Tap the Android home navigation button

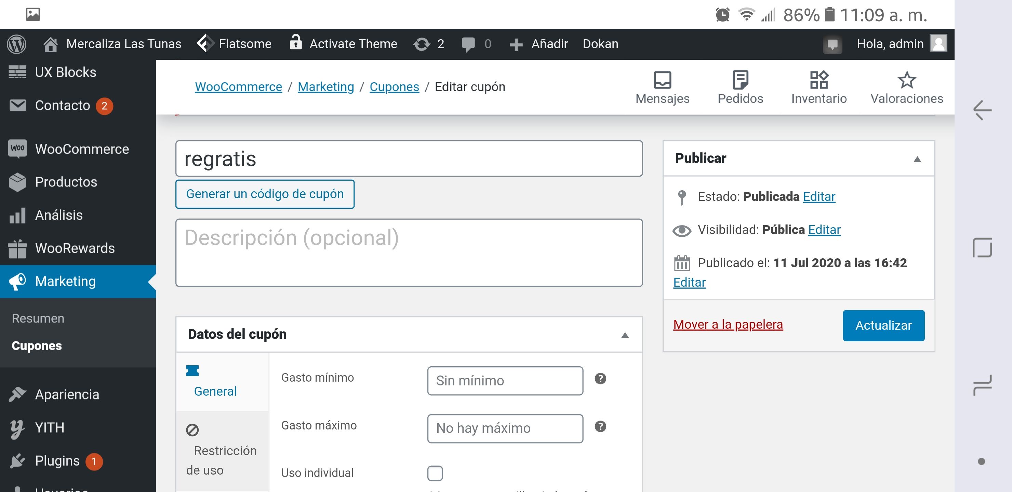click(x=982, y=247)
